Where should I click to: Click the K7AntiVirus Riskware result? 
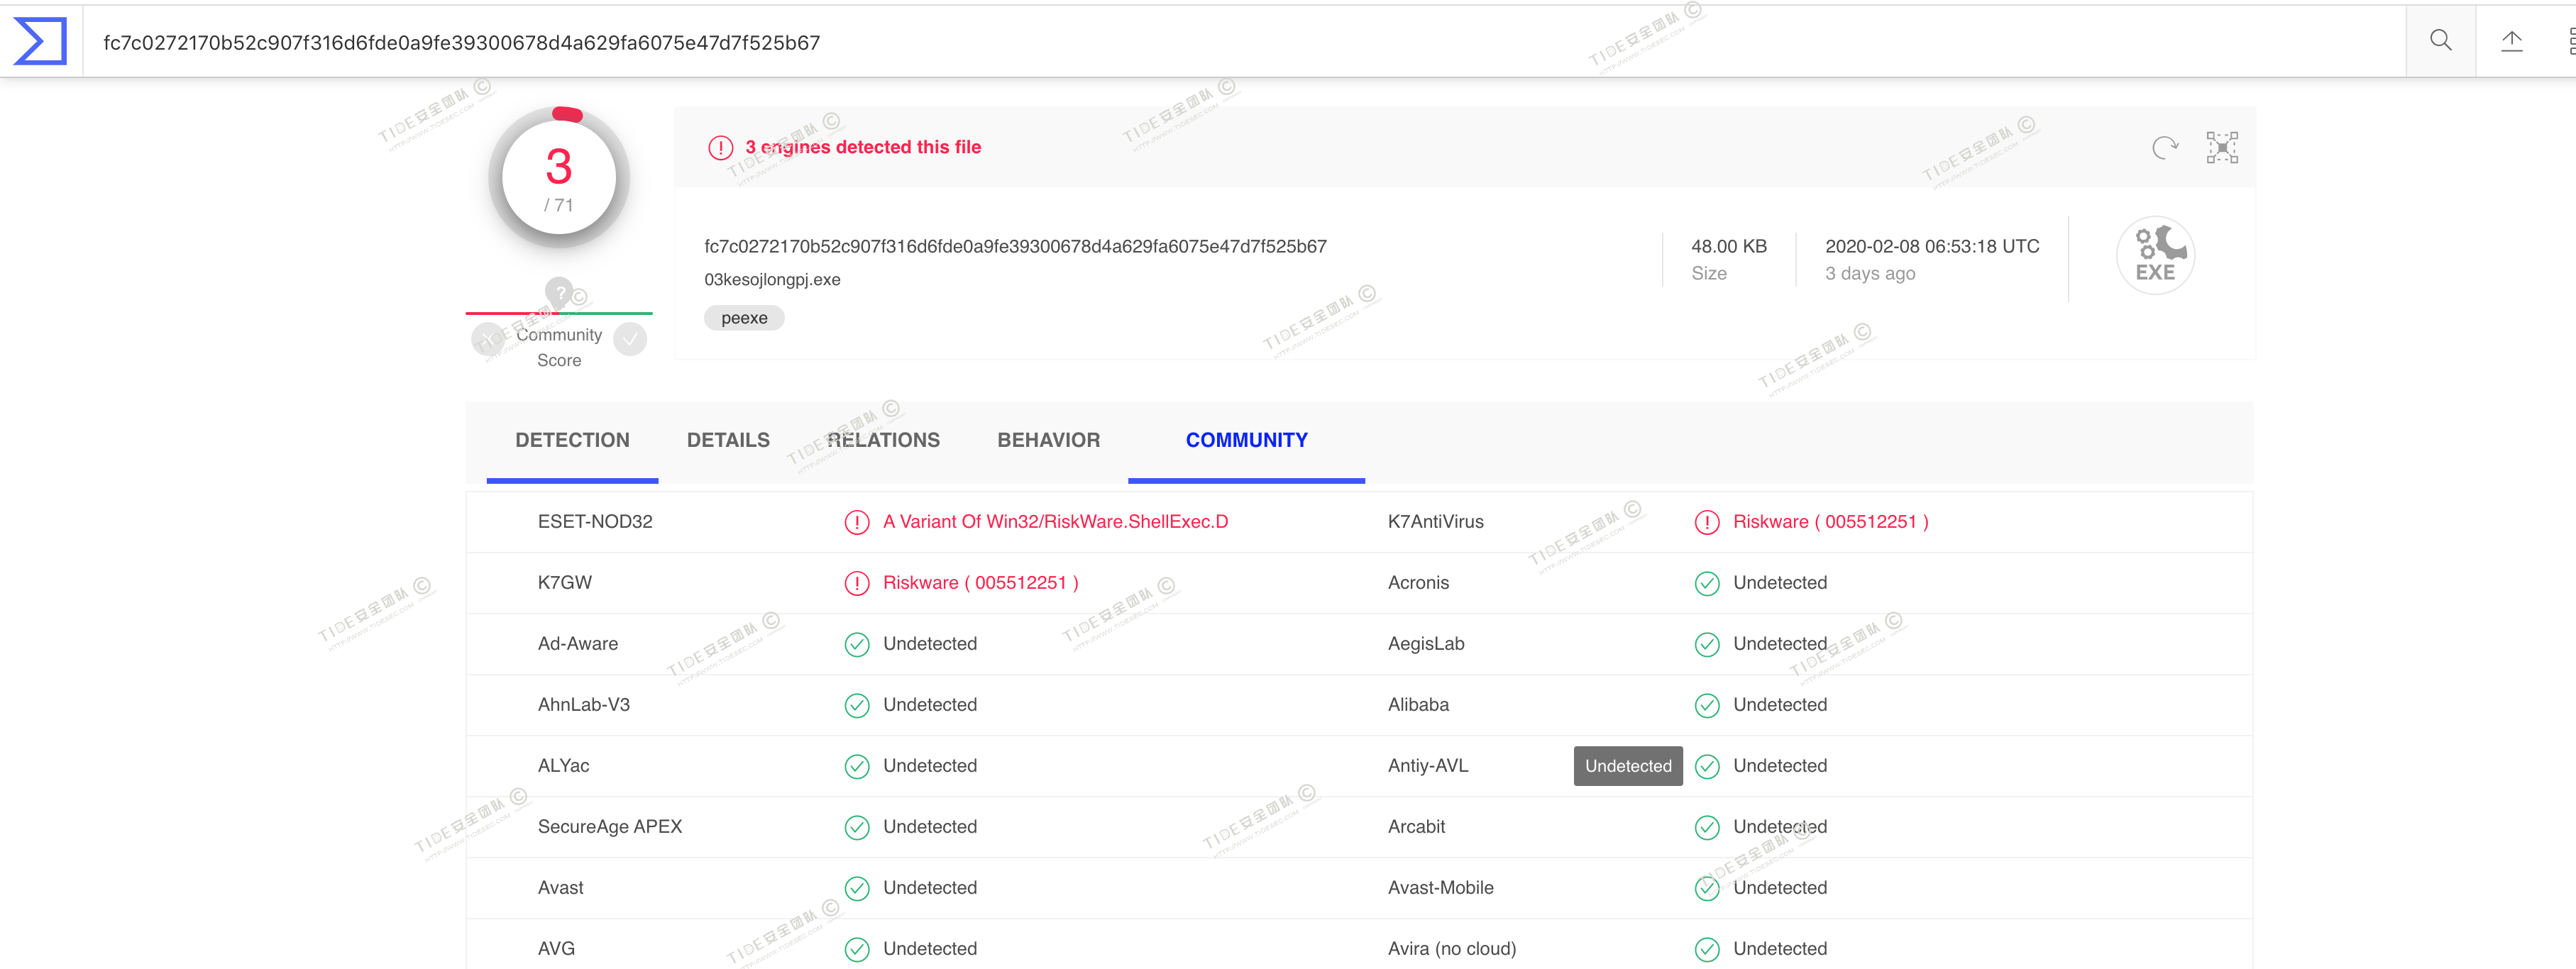1830,522
